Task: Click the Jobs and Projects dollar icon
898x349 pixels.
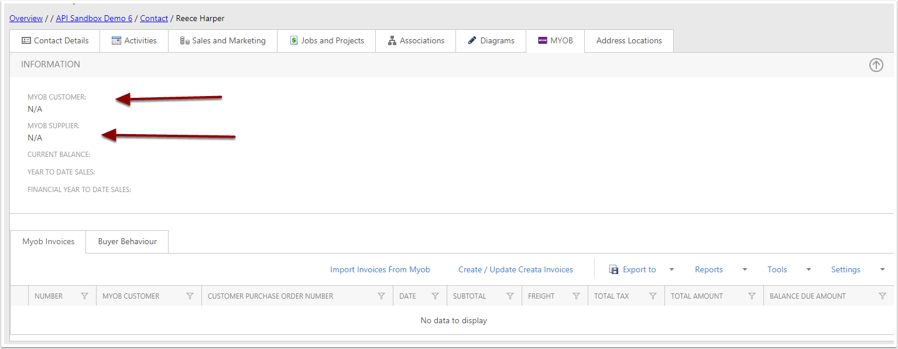Action: tap(294, 40)
